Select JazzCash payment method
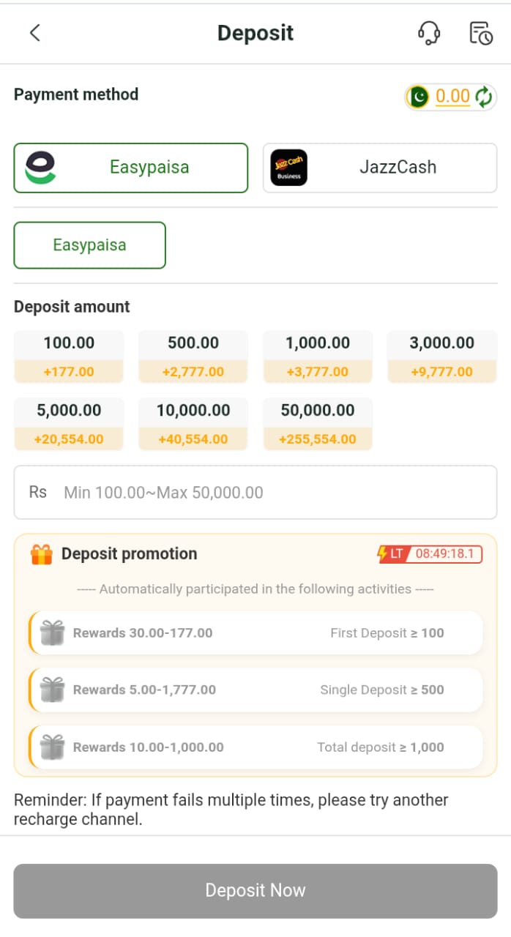The width and height of the screenshot is (511, 937). [x=380, y=168]
